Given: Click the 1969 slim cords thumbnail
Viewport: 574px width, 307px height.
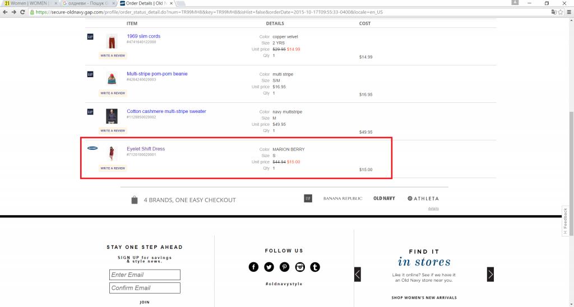Looking at the screenshot, I should coord(112,41).
